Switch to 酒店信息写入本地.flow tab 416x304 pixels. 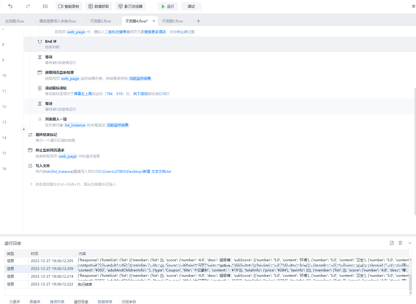[58, 21]
